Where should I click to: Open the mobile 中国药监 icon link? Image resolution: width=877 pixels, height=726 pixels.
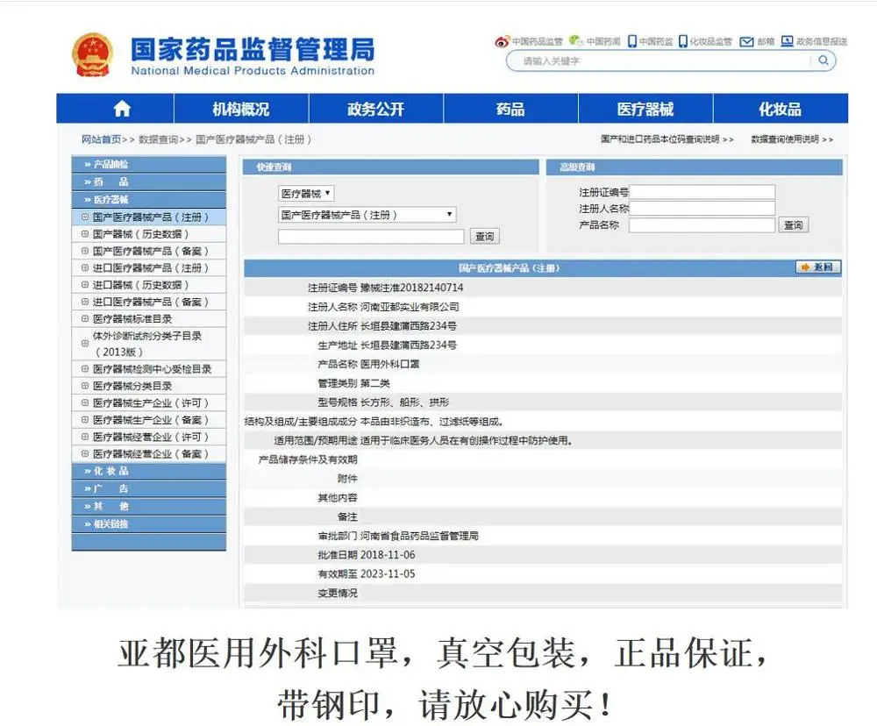[x=651, y=41]
